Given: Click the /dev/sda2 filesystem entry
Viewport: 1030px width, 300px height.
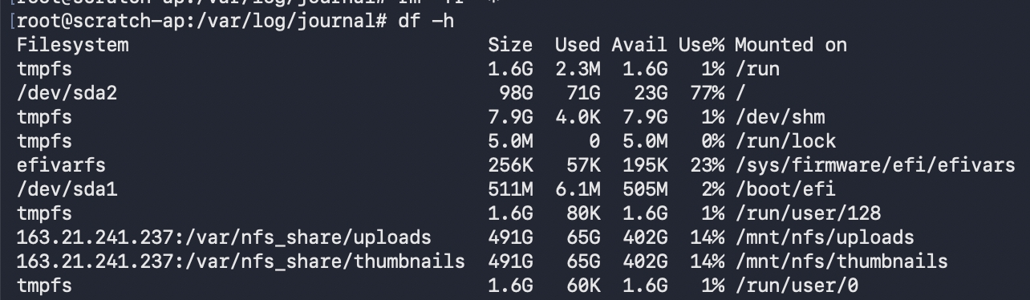Looking at the screenshot, I should coord(67,93).
